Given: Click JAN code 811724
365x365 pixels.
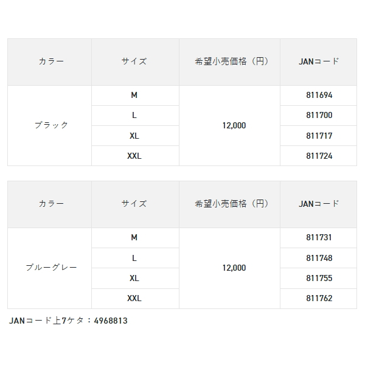Looking at the screenshot, I should coord(319,156).
